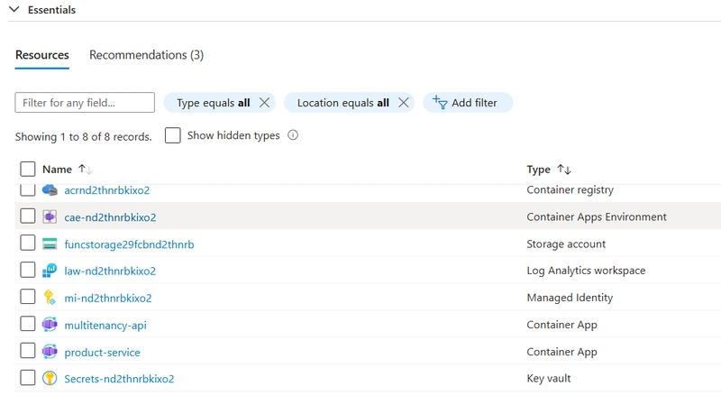The image size is (721, 405).
Task: Click the container registry icon for acrnd2thnrbkixo2
Action: coord(50,189)
